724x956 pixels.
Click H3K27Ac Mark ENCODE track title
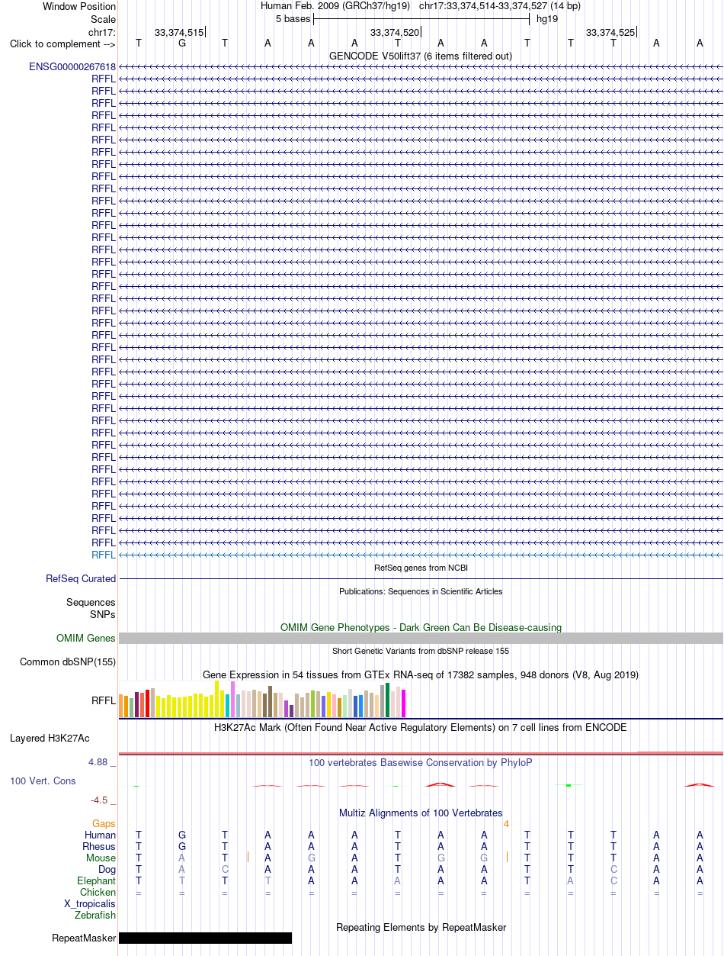coord(421,727)
